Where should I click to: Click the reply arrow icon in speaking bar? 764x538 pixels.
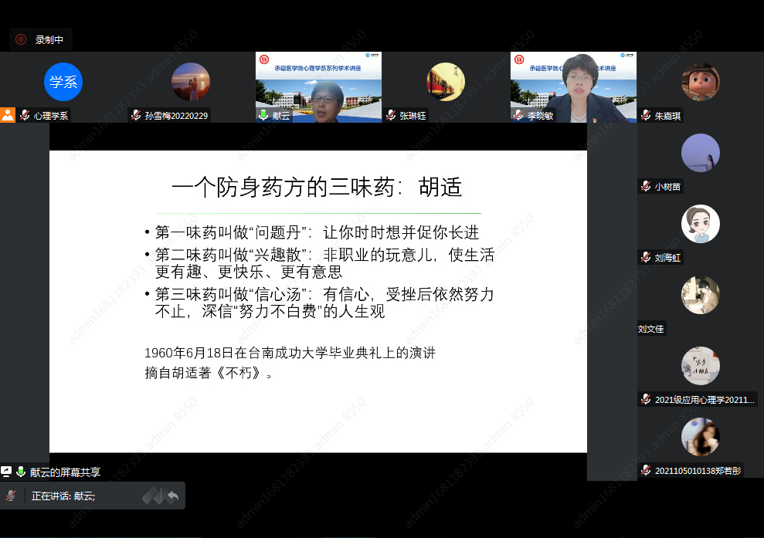172,496
